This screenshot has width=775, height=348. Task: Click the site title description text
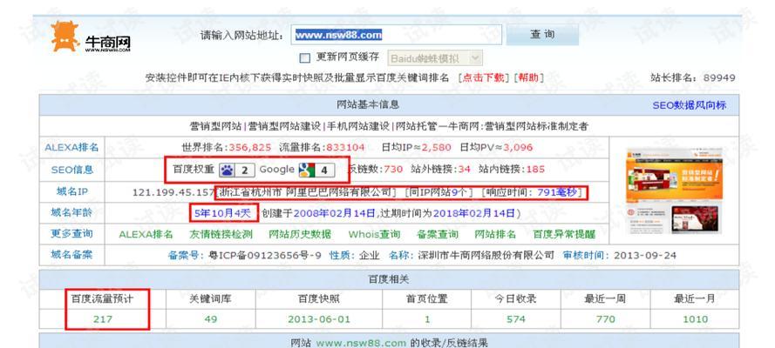coord(389,126)
